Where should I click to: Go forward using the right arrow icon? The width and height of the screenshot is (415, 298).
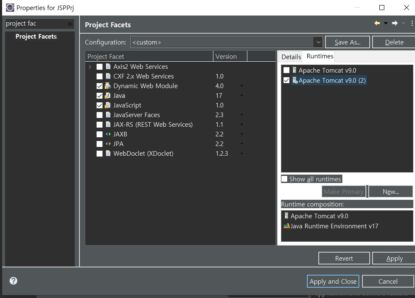[x=394, y=23]
